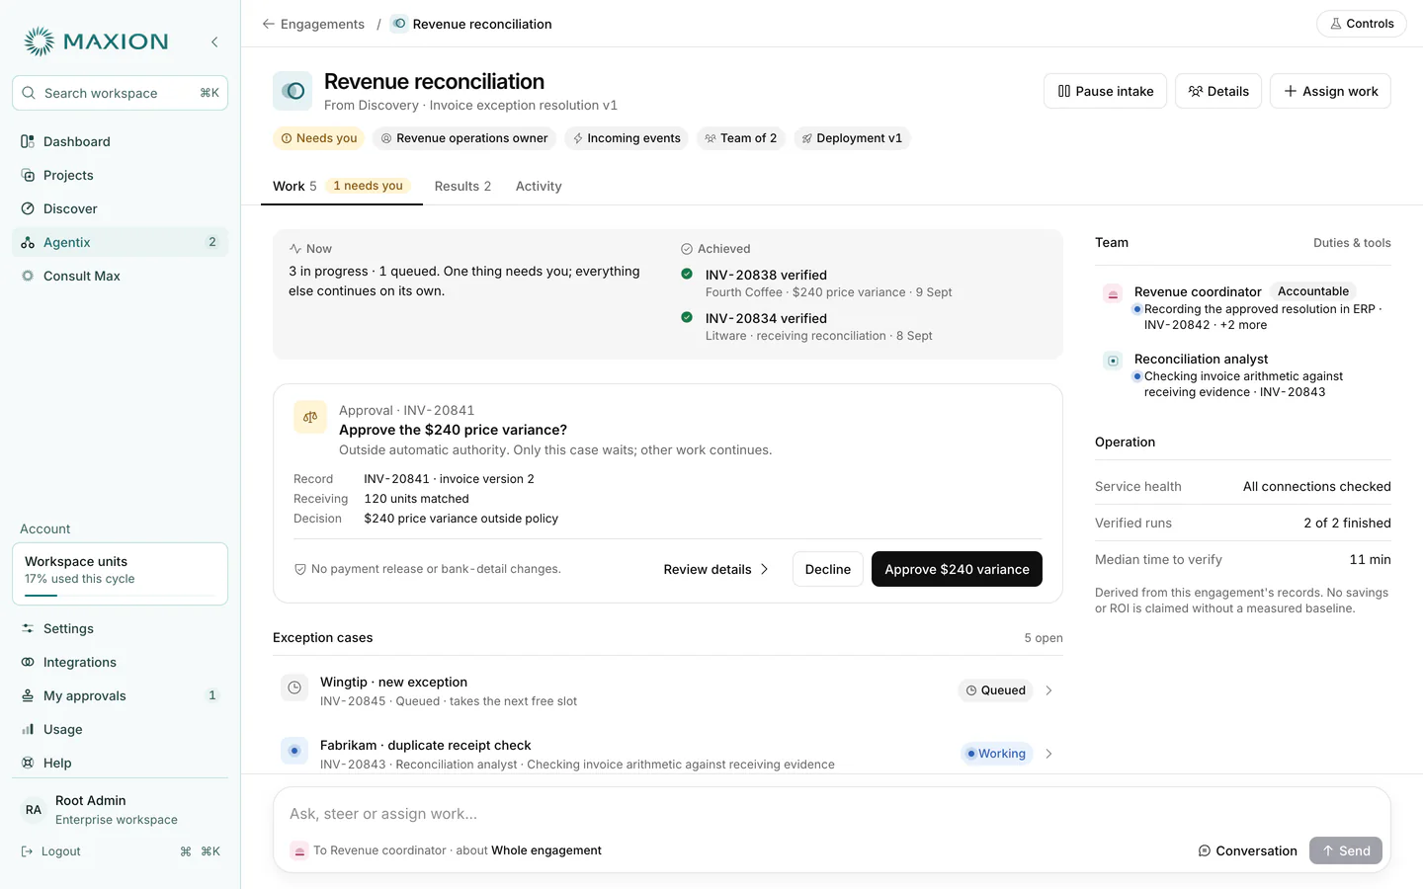Screen dimensions: 1423x889
Task: Open Projects from the sidebar
Action: pos(120,175)
